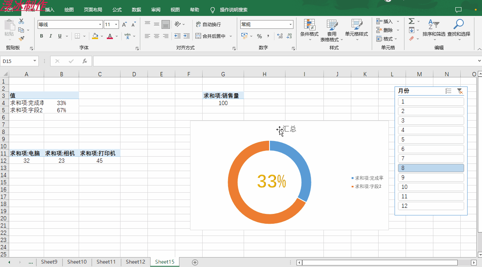Image resolution: width=482 pixels, height=267 pixels.
Task: Click 合并后居中 merge and center
Action: point(211,36)
